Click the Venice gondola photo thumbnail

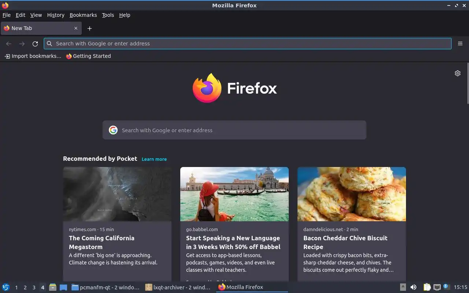tap(234, 194)
